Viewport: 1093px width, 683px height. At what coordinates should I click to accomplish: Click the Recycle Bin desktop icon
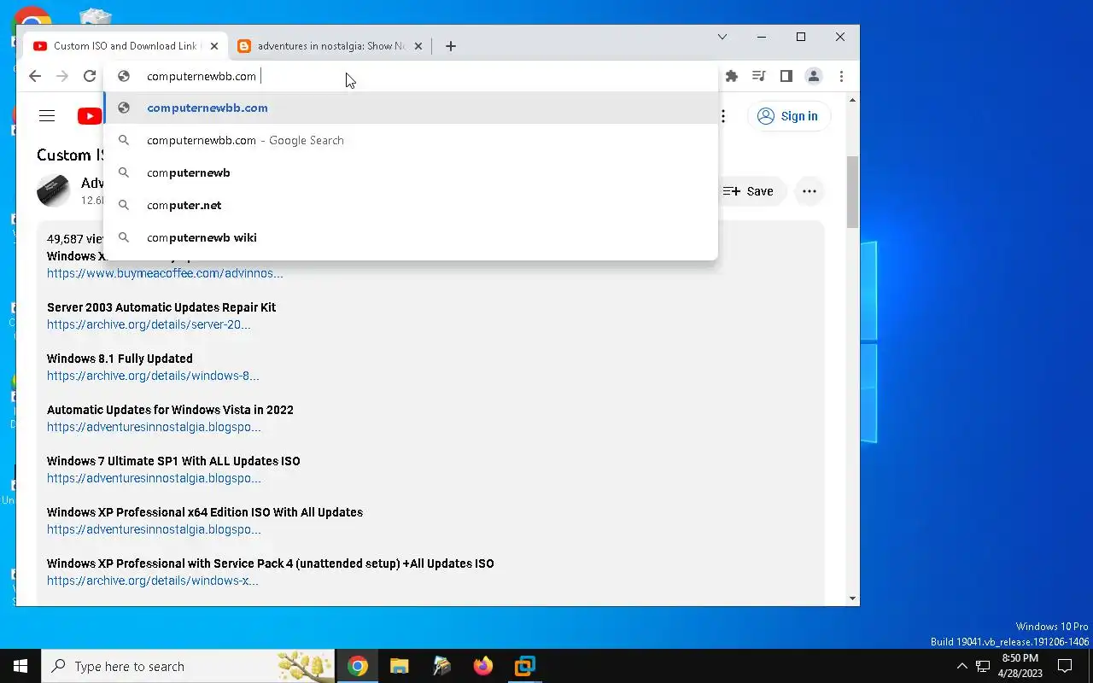coord(95,17)
